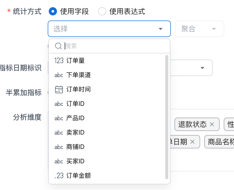Click the search magnifier icon
This screenshot has height=190, width=234.
(59, 46)
